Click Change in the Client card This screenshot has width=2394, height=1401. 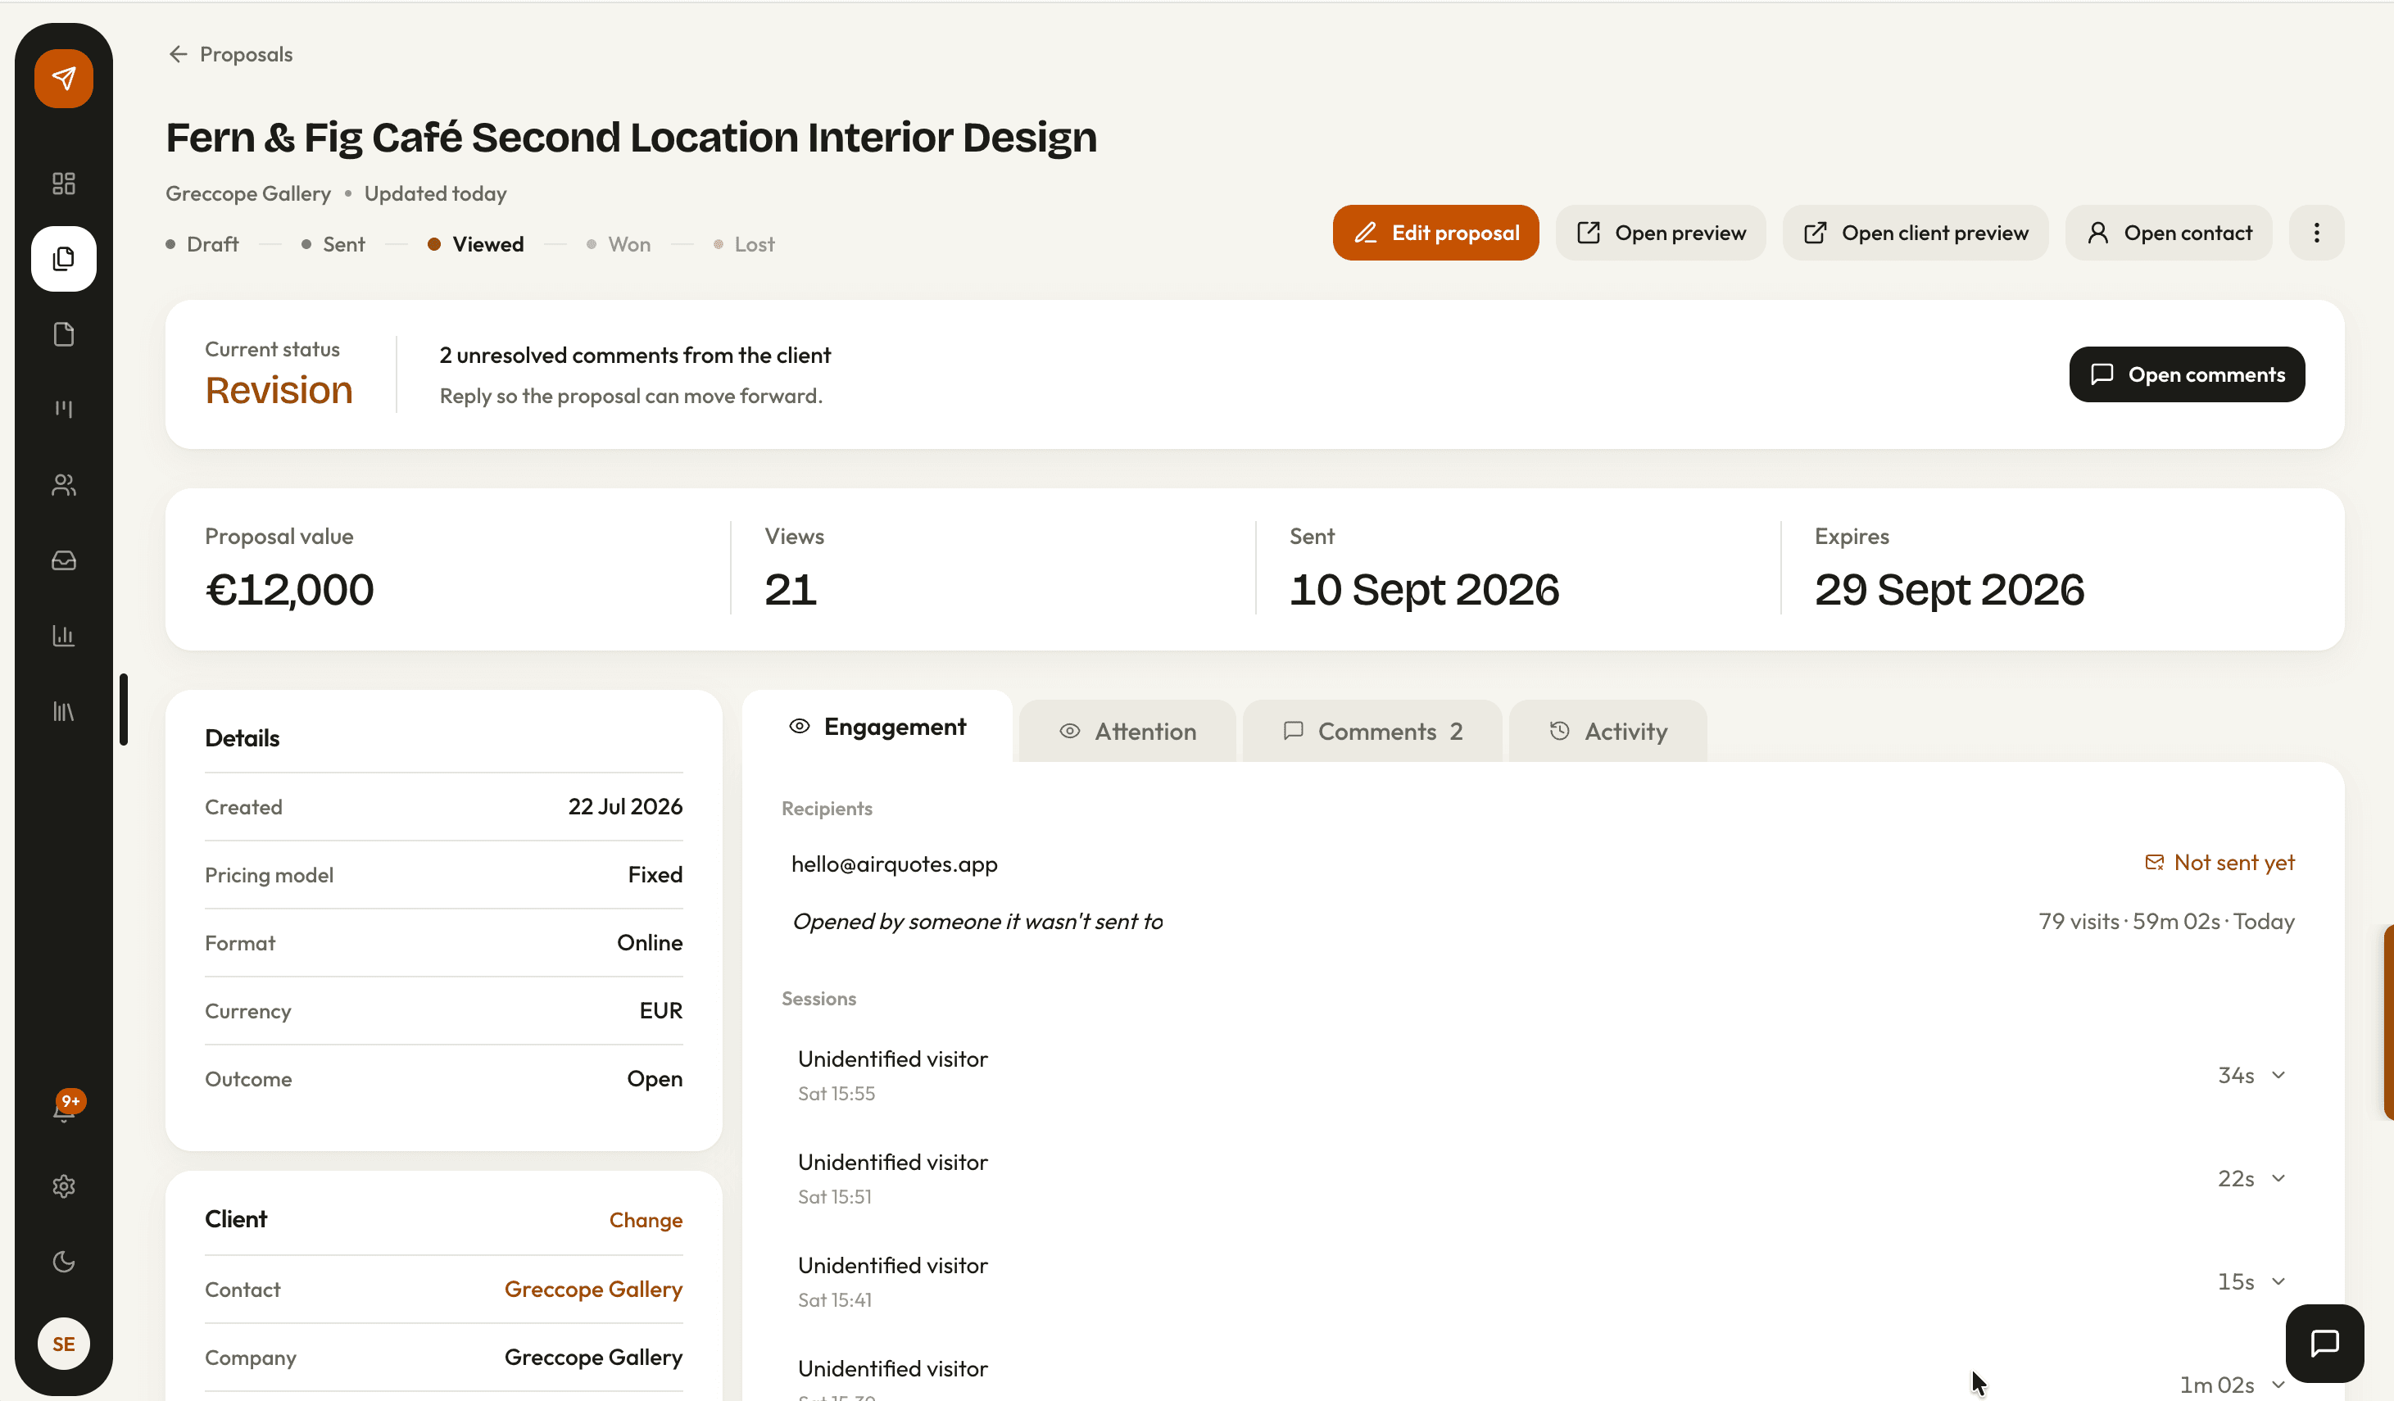click(645, 1220)
